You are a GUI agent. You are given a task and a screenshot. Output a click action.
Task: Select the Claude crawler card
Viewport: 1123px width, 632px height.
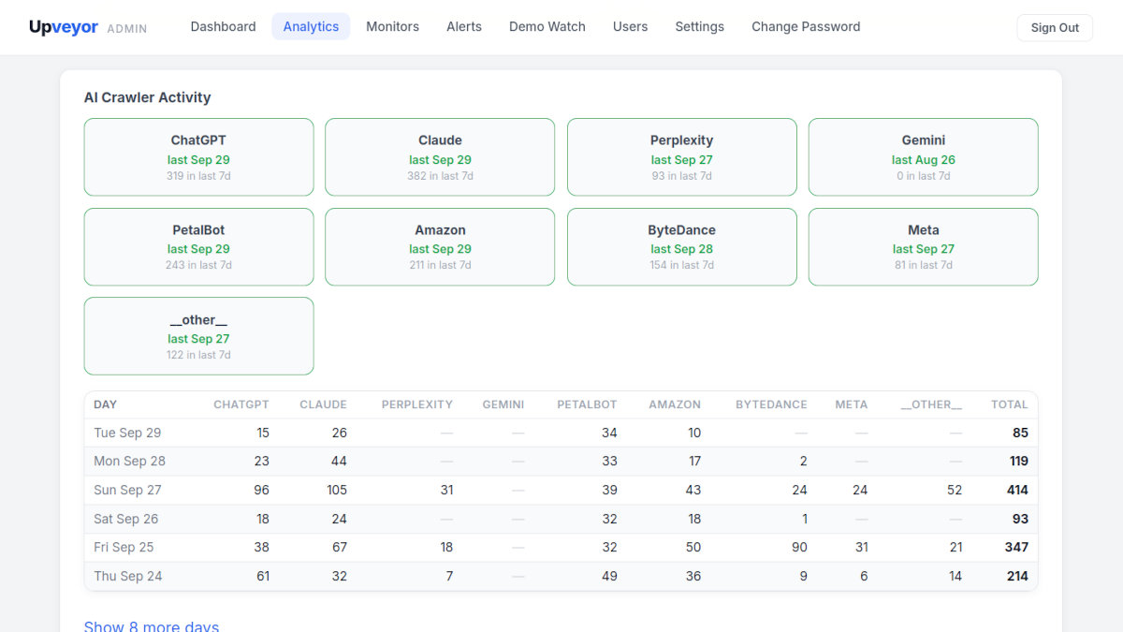pos(440,157)
